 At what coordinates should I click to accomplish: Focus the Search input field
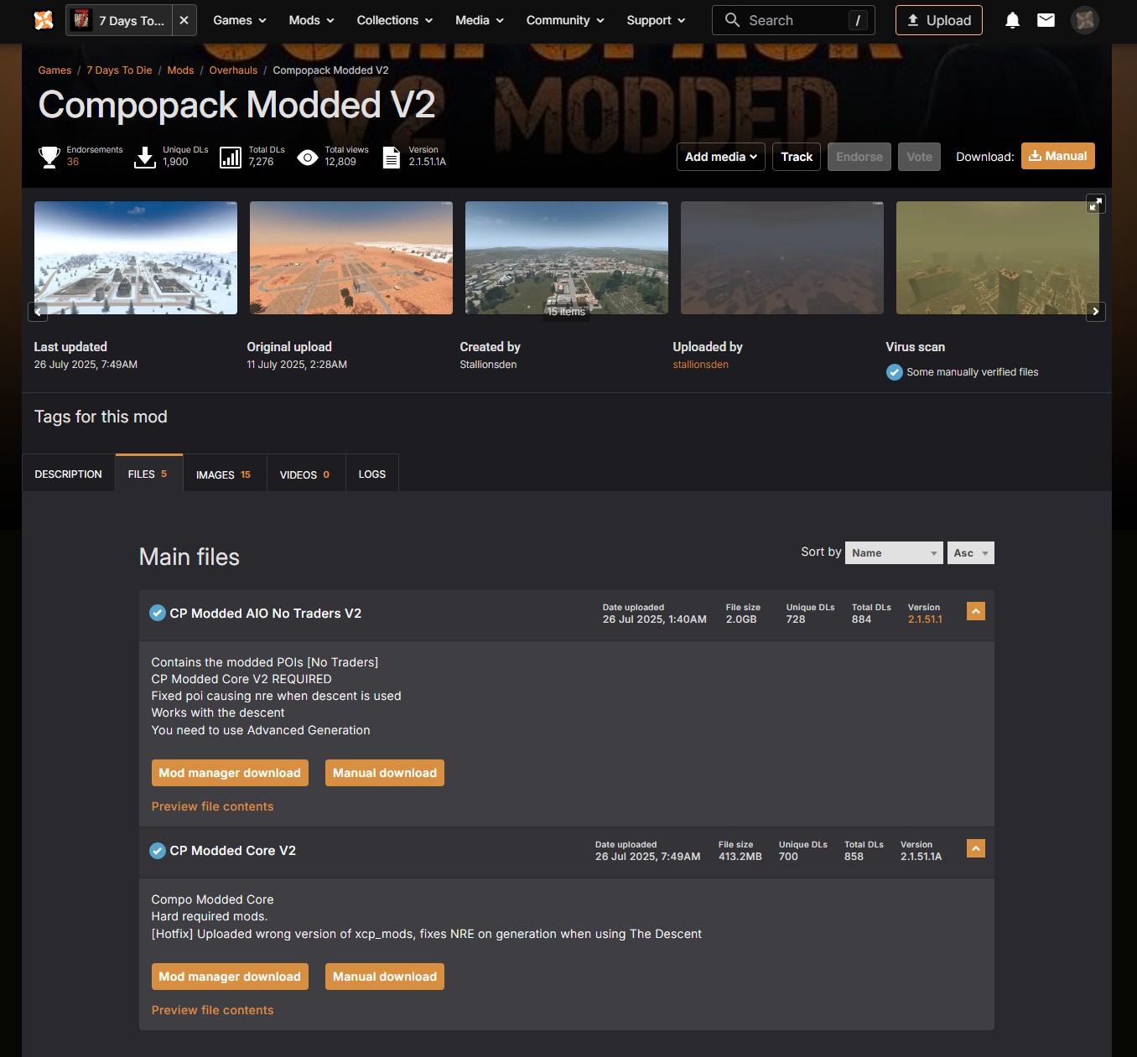793,20
